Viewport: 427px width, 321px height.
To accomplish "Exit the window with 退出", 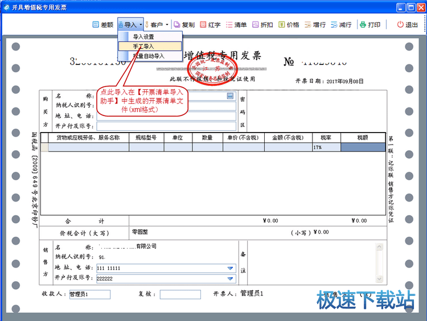I will tap(407, 25).
